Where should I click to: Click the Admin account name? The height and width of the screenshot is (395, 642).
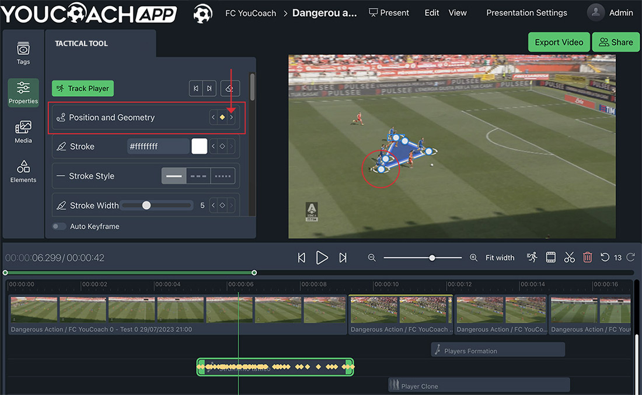click(621, 13)
